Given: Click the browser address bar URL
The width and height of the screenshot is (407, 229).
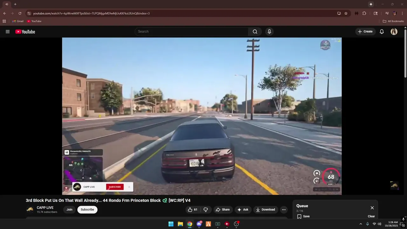Looking at the screenshot, I should tap(91, 13).
